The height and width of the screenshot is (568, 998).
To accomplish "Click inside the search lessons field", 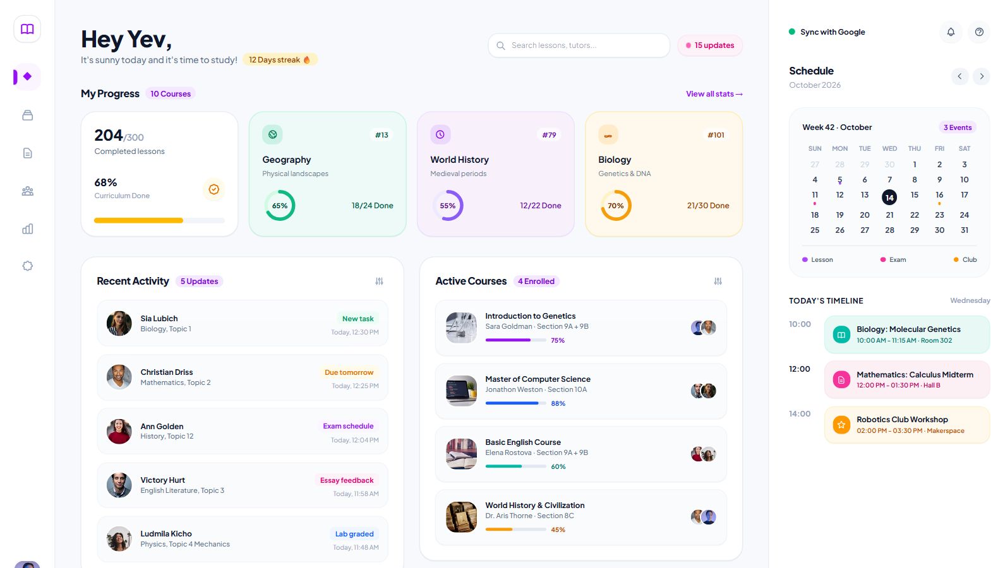I will coord(579,45).
